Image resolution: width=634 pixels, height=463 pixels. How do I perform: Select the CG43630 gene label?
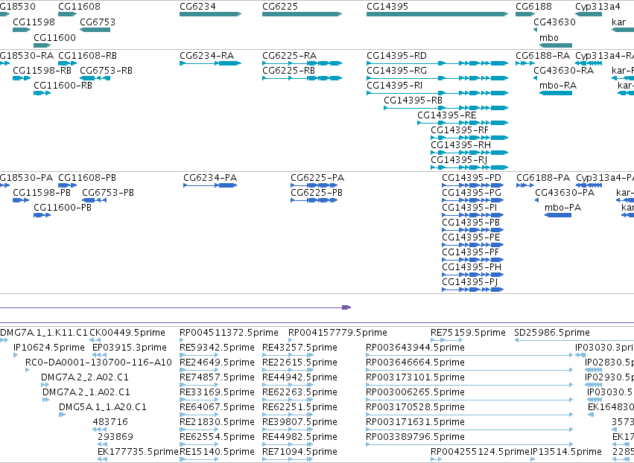[554, 22]
